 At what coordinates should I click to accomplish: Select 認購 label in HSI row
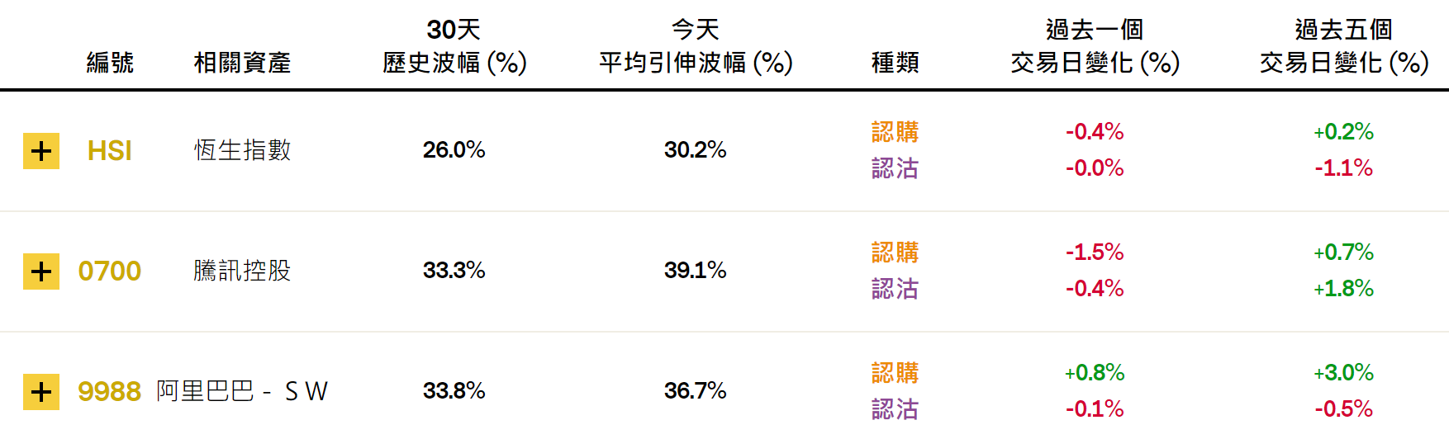point(896,132)
